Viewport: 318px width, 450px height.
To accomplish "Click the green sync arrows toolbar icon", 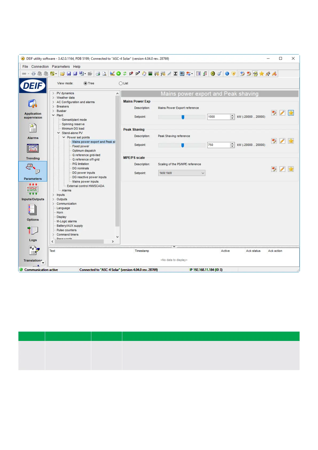I will click(125, 74).
